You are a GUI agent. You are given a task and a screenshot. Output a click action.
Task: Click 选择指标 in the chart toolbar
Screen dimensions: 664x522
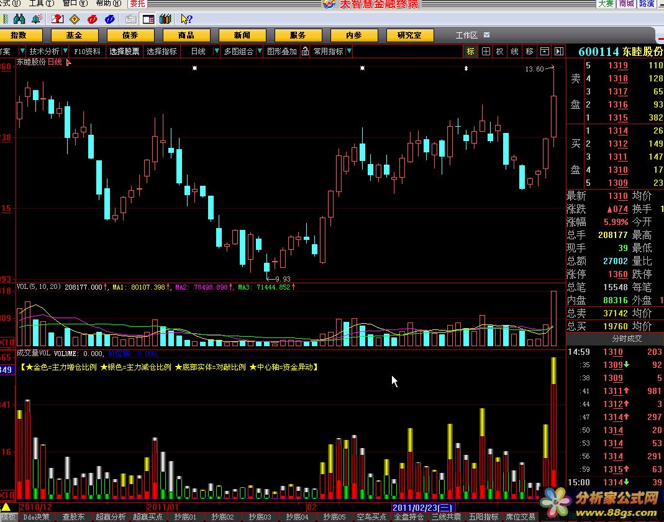point(161,51)
